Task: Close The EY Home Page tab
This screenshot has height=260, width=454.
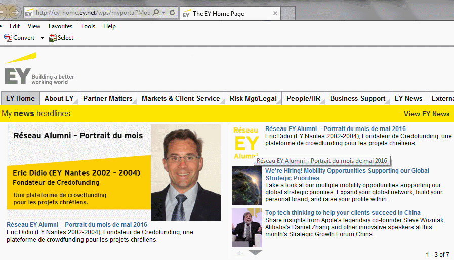Action: 275,13
